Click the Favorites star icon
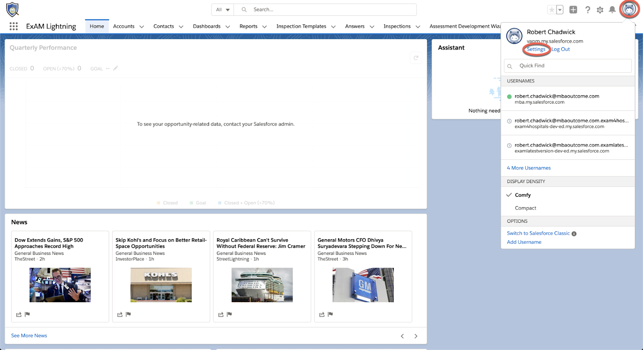Viewport: 643px width, 350px height. tap(552, 10)
